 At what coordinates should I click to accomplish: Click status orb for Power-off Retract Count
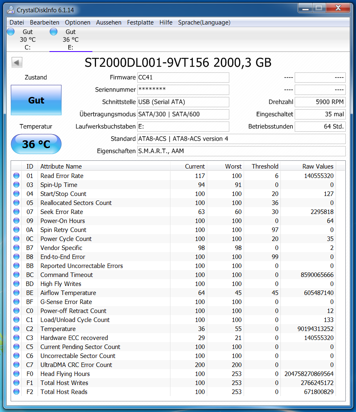(16, 311)
